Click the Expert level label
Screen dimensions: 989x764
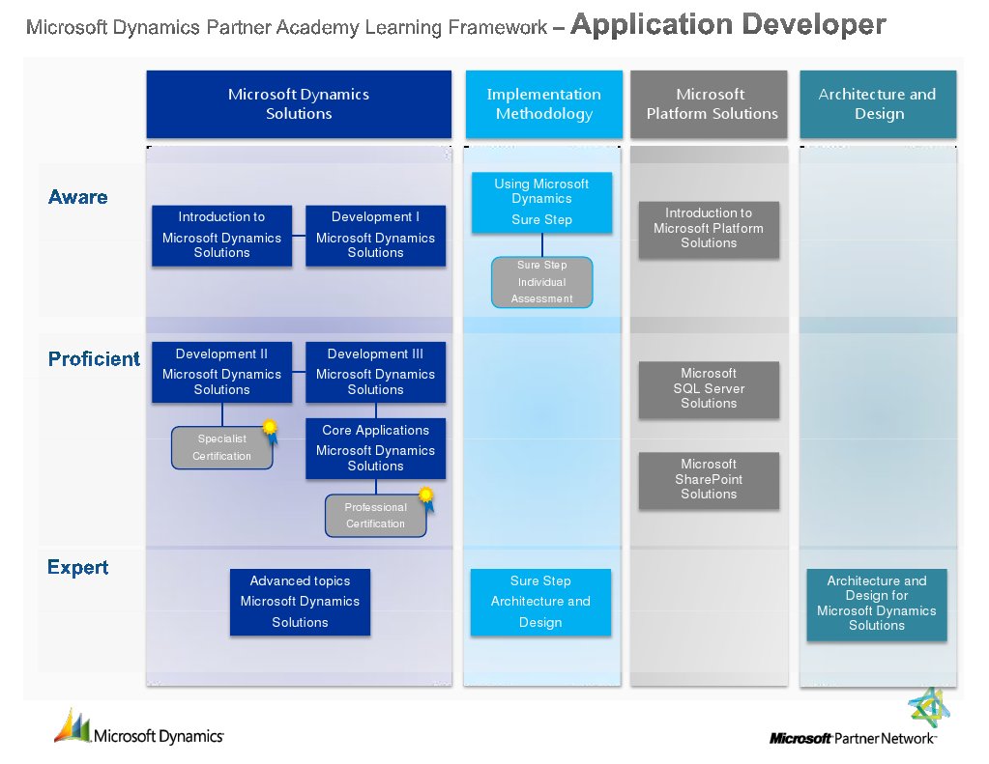tap(78, 567)
